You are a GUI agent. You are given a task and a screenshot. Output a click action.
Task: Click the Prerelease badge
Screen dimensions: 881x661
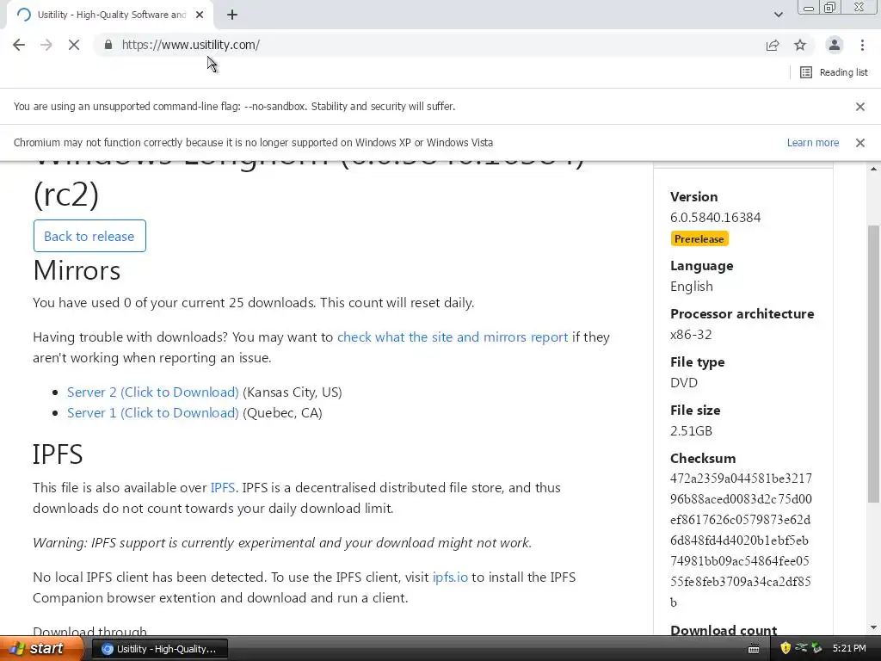pyautogui.click(x=699, y=239)
